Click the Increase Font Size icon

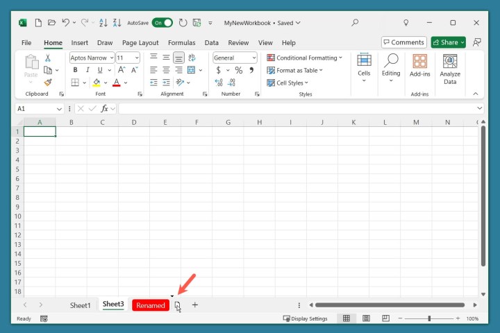pyautogui.click(x=122, y=70)
